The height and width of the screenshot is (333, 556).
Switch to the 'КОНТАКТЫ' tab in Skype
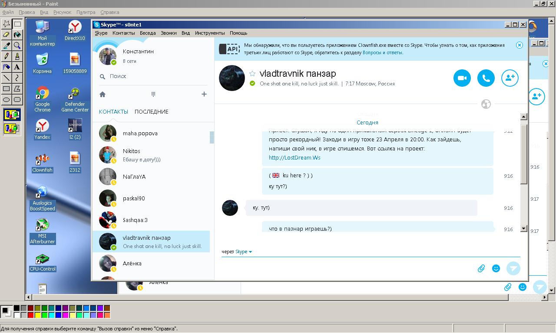[x=113, y=112]
